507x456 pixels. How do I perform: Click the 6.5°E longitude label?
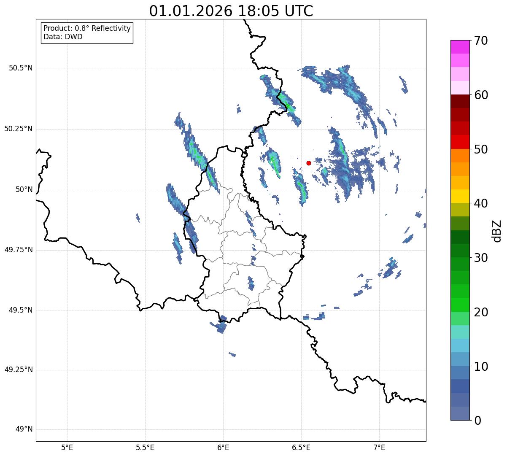[x=301, y=447]
